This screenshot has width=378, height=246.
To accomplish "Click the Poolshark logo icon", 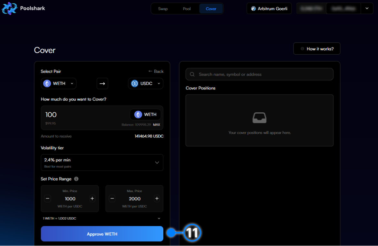I will 9,8.
